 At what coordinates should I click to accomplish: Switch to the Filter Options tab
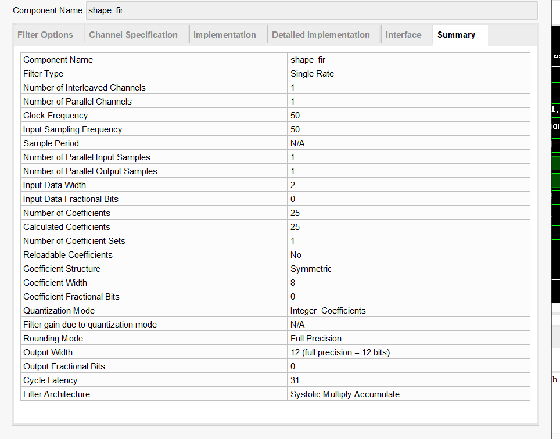(x=45, y=35)
